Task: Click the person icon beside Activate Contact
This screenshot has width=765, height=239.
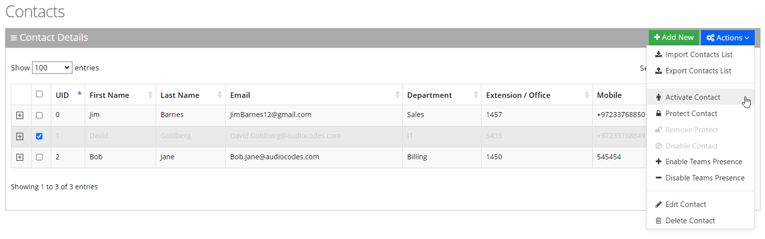Action: pos(658,97)
